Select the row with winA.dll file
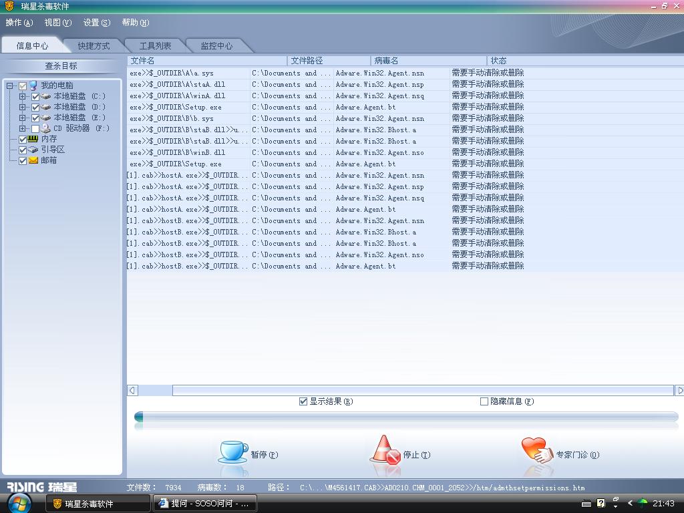 pos(405,96)
